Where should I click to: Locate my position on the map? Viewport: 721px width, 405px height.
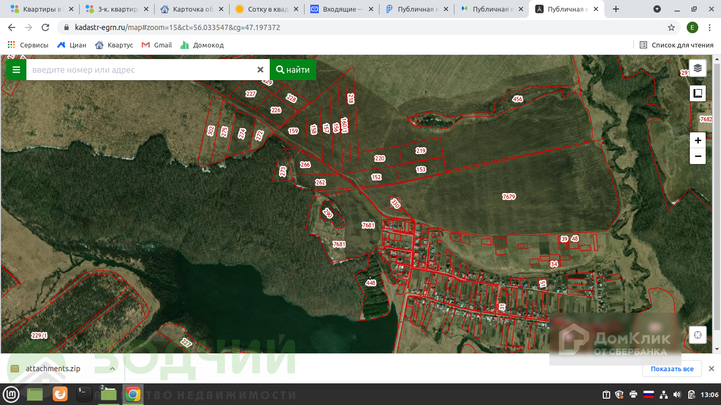[698, 335]
